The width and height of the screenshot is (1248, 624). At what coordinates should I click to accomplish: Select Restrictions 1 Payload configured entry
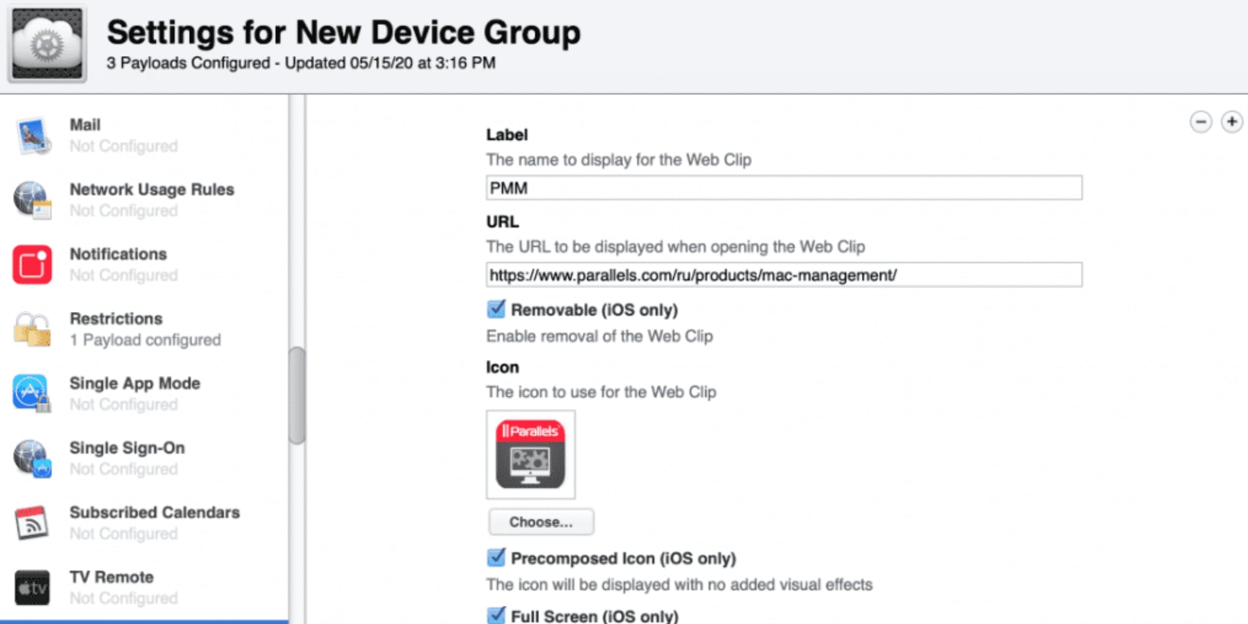[x=145, y=329]
